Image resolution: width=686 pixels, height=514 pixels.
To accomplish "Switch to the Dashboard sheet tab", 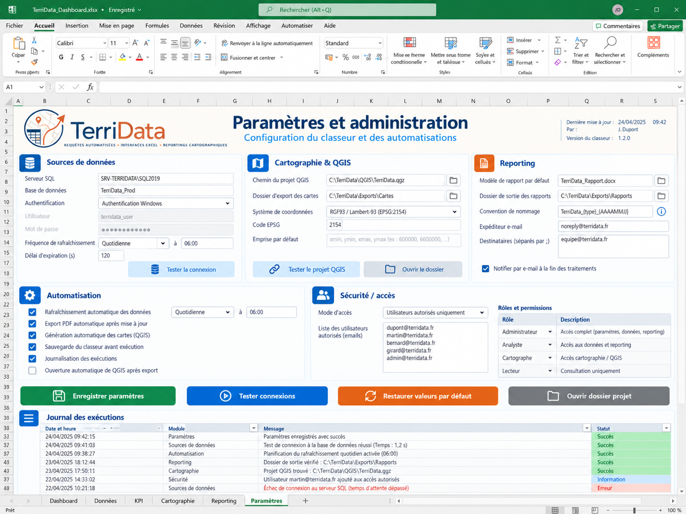I will pyautogui.click(x=63, y=501).
